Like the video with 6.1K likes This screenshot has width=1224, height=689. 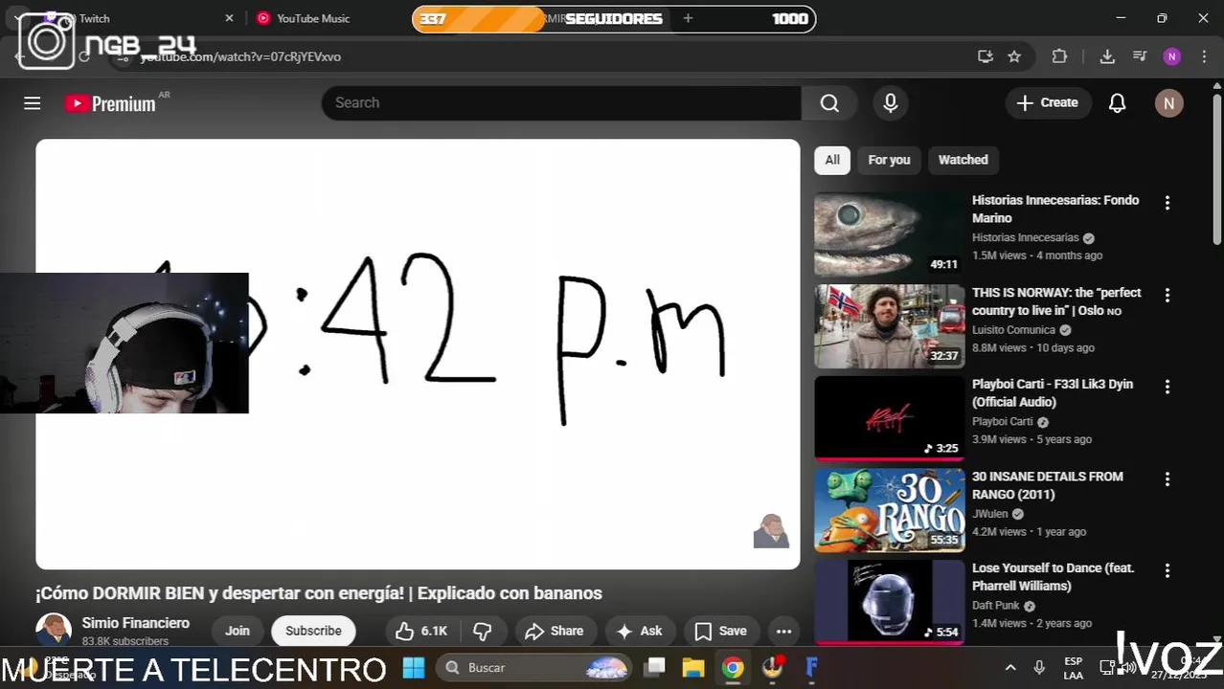pos(422,631)
